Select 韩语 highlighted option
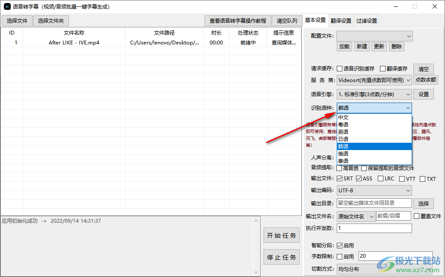 pyautogui.click(x=374, y=146)
